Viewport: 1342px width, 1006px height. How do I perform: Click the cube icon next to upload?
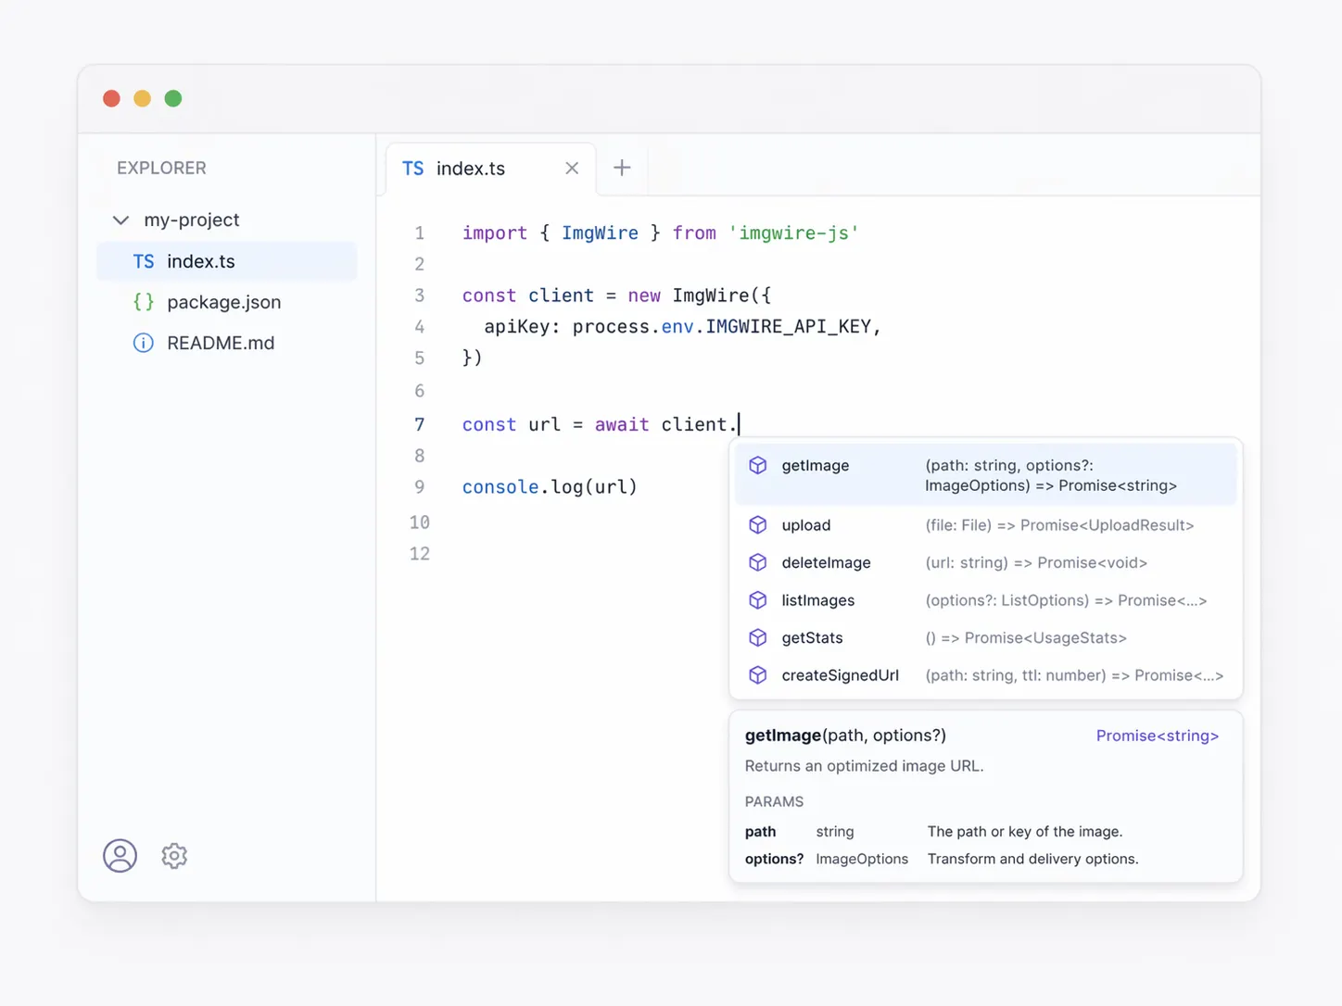point(758,525)
